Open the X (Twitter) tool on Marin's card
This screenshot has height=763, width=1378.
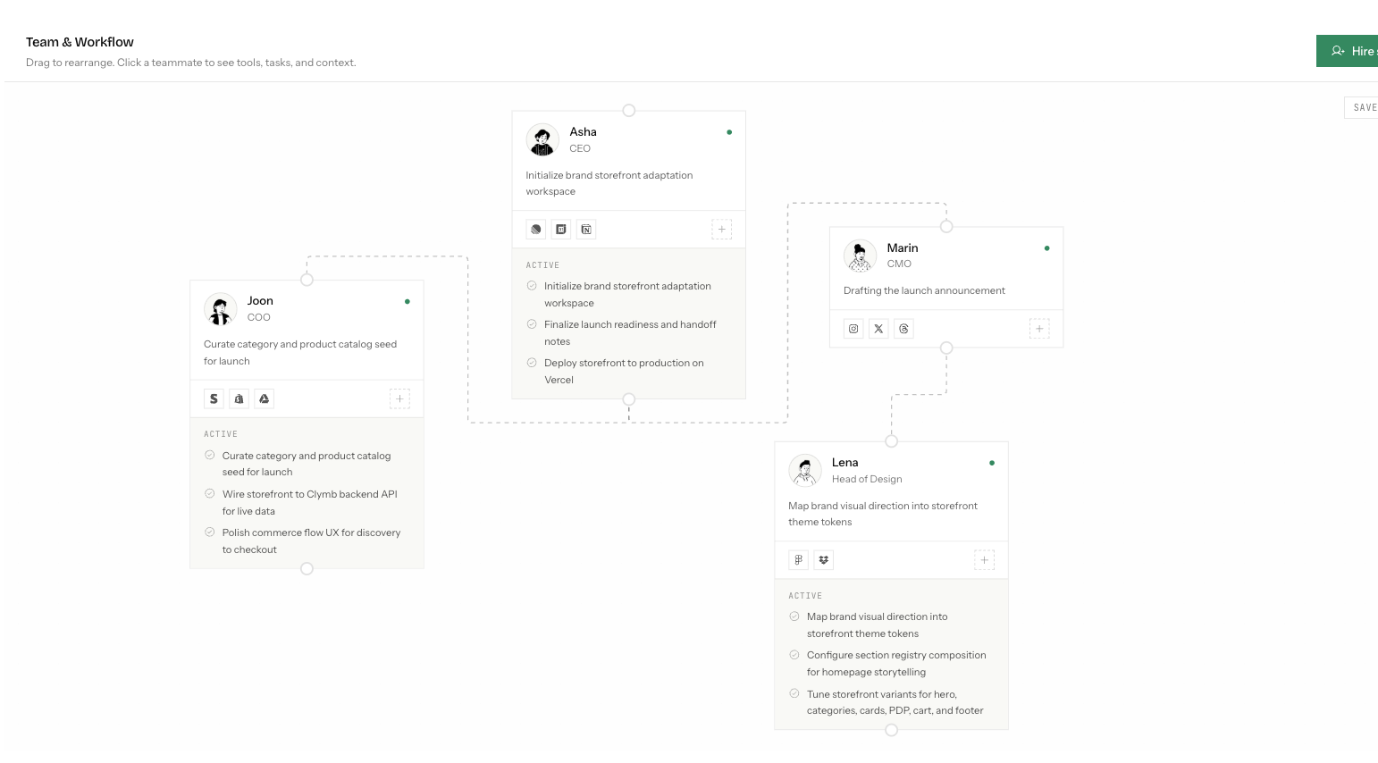(878, 329)
